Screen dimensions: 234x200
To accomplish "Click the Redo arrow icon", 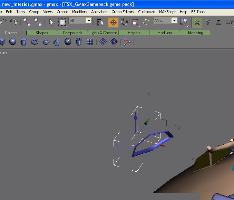I will click(14, 22).
